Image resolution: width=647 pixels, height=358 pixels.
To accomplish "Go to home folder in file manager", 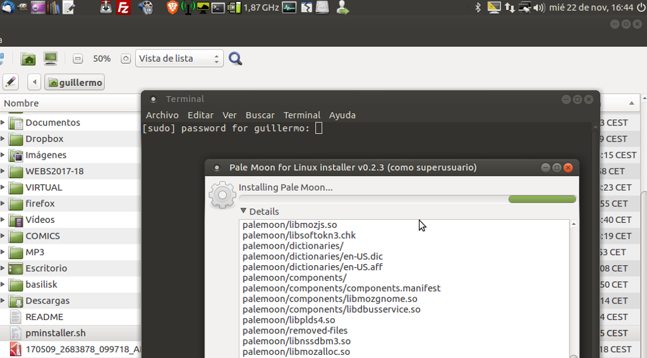I will click(28, 59).
